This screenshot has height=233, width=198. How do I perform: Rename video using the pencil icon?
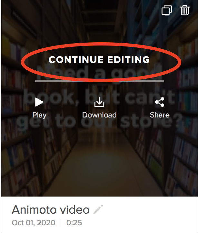98,209
